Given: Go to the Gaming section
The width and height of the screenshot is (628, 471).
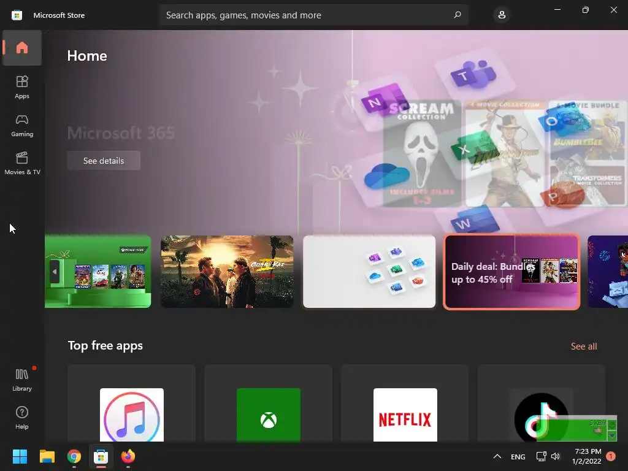Looking at the screenshot, I should tap(22, 125).
